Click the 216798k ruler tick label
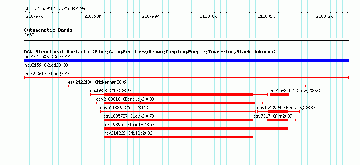The image size is (360, 165). [x=93, y=16]
